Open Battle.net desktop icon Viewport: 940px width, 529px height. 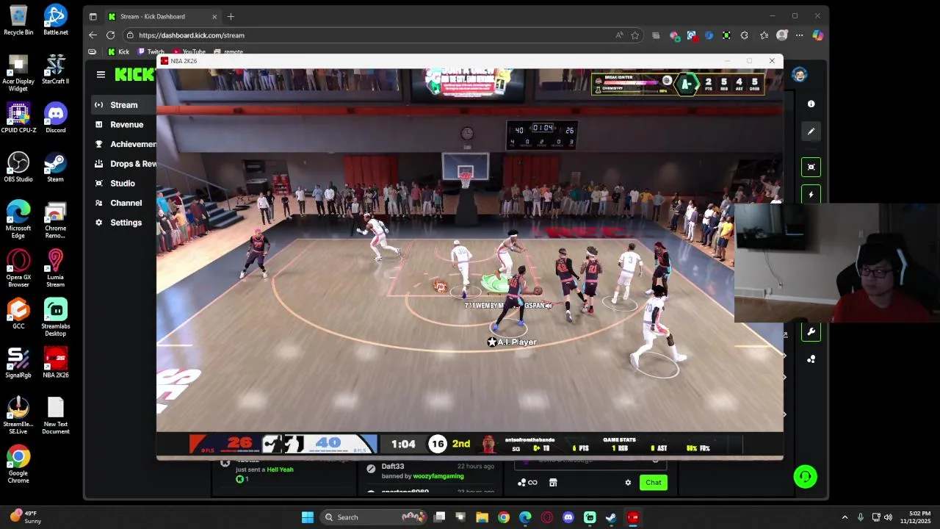coord(55,20)
